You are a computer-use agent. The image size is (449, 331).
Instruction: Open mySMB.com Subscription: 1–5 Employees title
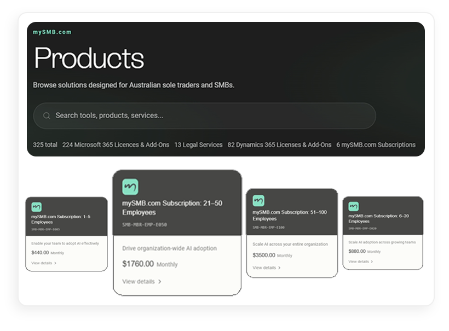point(61,219)
